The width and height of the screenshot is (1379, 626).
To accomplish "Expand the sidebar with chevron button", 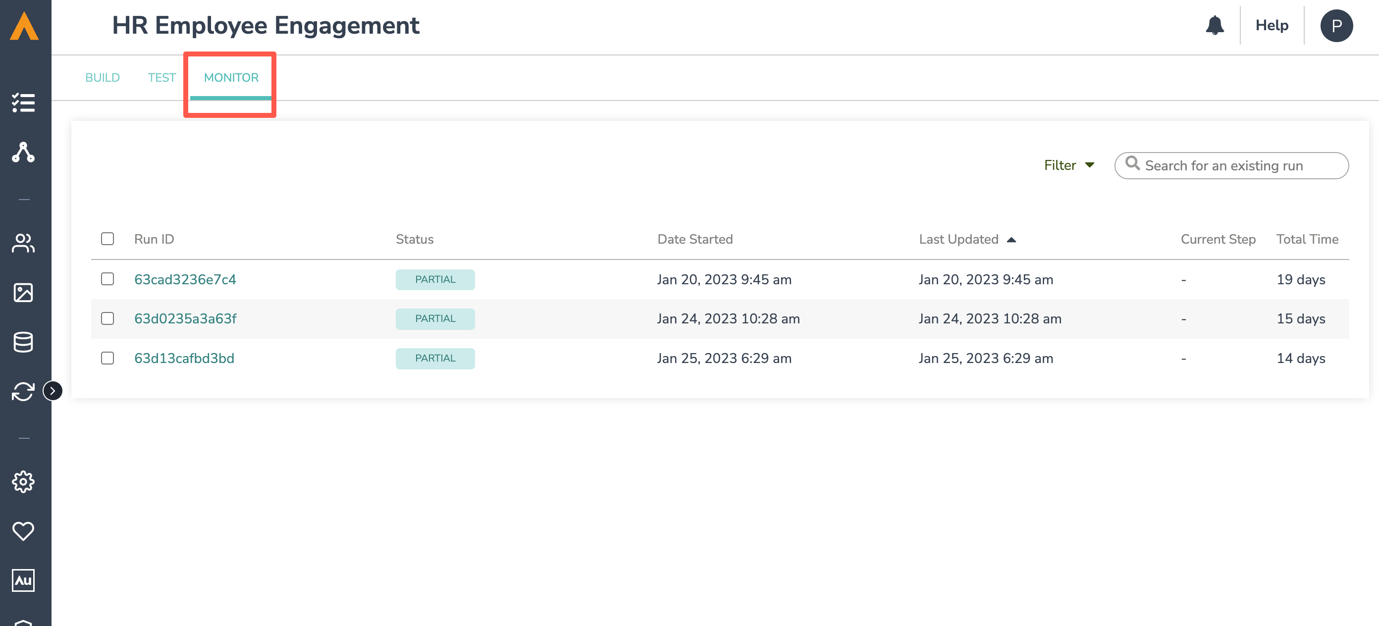I will [53, 391].
